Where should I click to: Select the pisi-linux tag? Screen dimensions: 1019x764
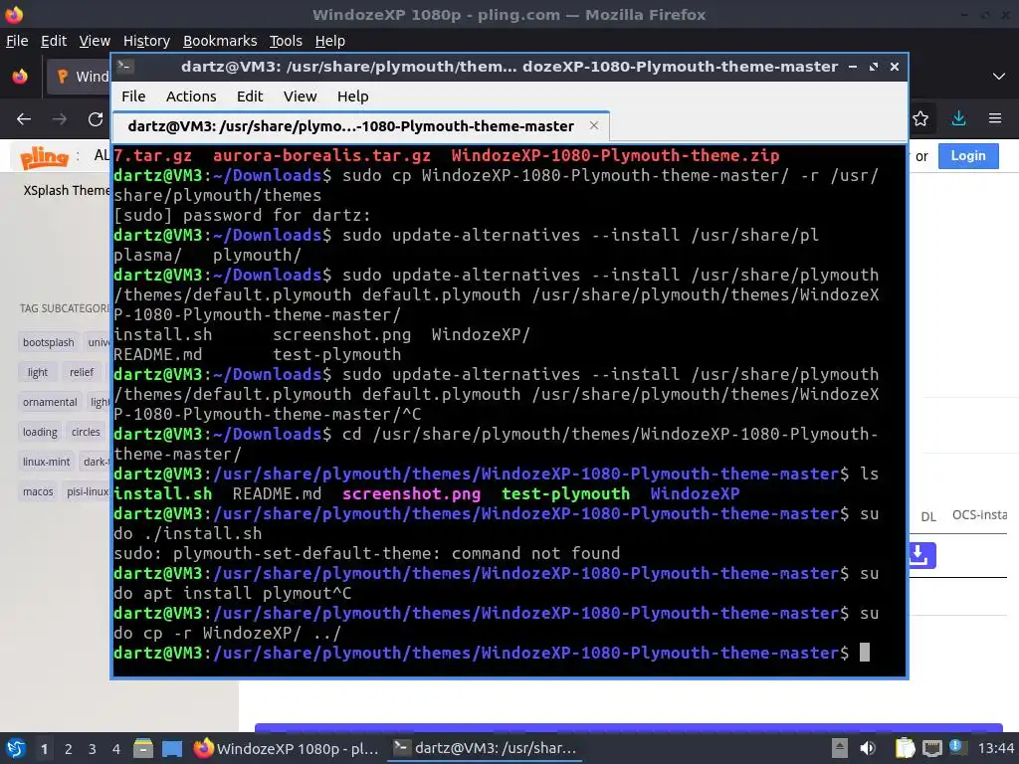coord(88,491)
